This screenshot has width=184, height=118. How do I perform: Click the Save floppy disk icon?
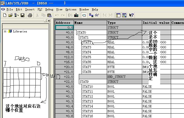coord(22,15)
